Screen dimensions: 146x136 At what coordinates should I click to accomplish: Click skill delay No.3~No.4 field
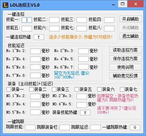coord(35,59)
